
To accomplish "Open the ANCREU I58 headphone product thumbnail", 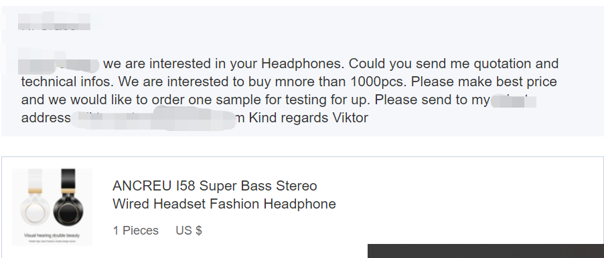I will (x=52, y=207).
